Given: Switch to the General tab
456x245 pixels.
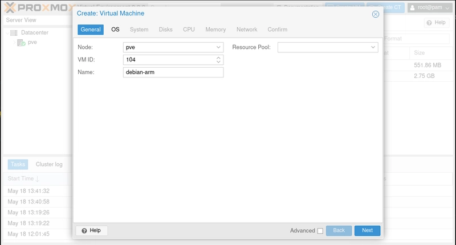Looking at the screenshot, I should [91, 30].
